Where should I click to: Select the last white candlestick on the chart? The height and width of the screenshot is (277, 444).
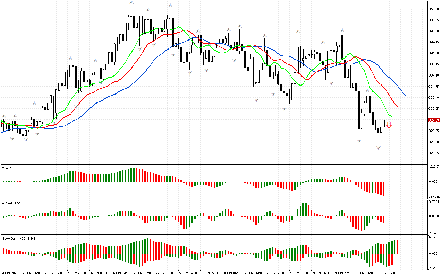tap(384, 124)
